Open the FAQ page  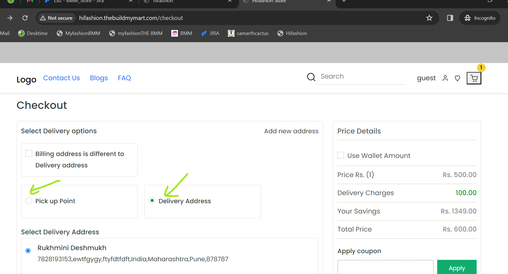pyautogui.click(x=124, y=78)
